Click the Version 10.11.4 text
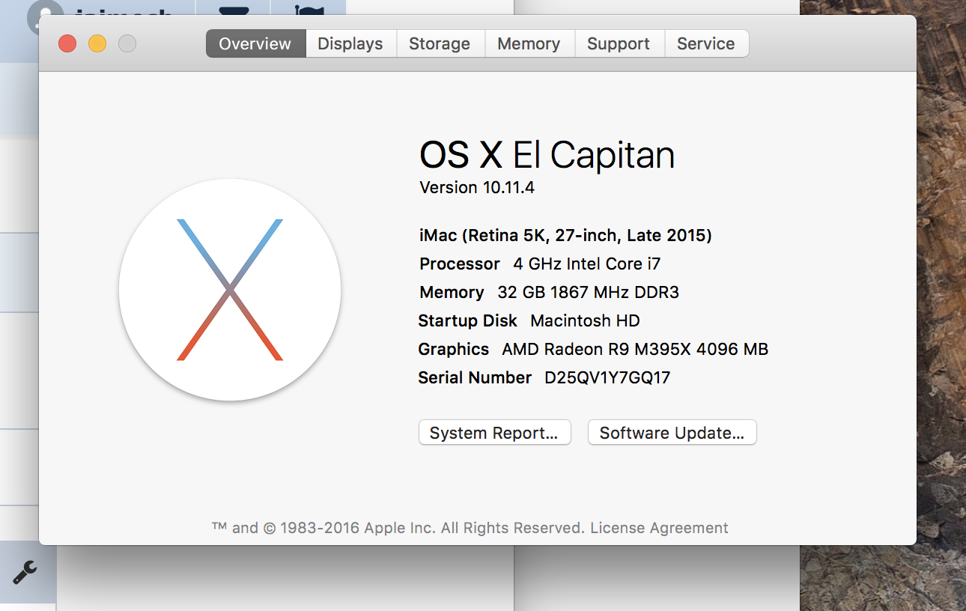 point(477,187)
